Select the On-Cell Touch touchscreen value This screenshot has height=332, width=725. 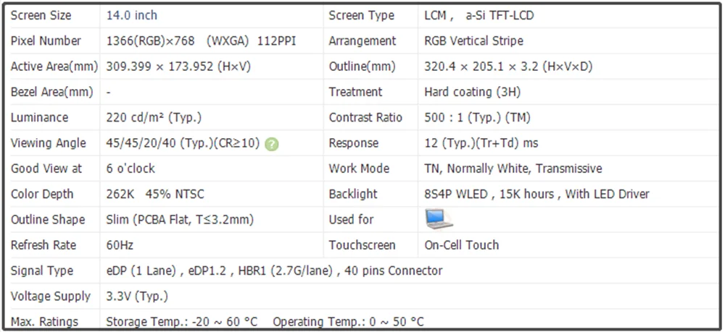coord(461,245)
